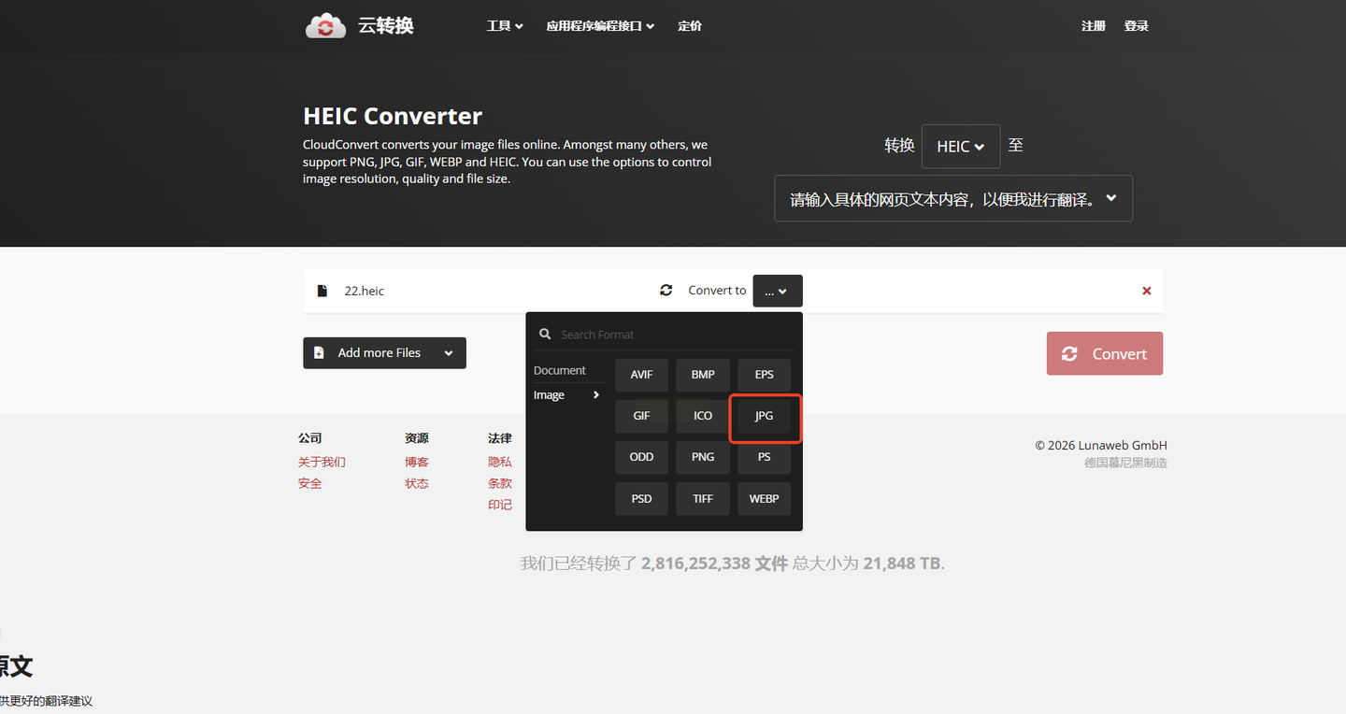Click the CloudConvert cloud logo icon
The image size is (1346, 714).
tap(325, 25)
